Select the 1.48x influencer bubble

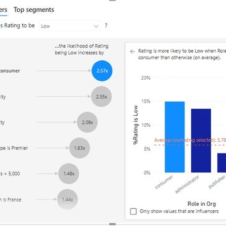pyautogui.click(x=69, y=174)
